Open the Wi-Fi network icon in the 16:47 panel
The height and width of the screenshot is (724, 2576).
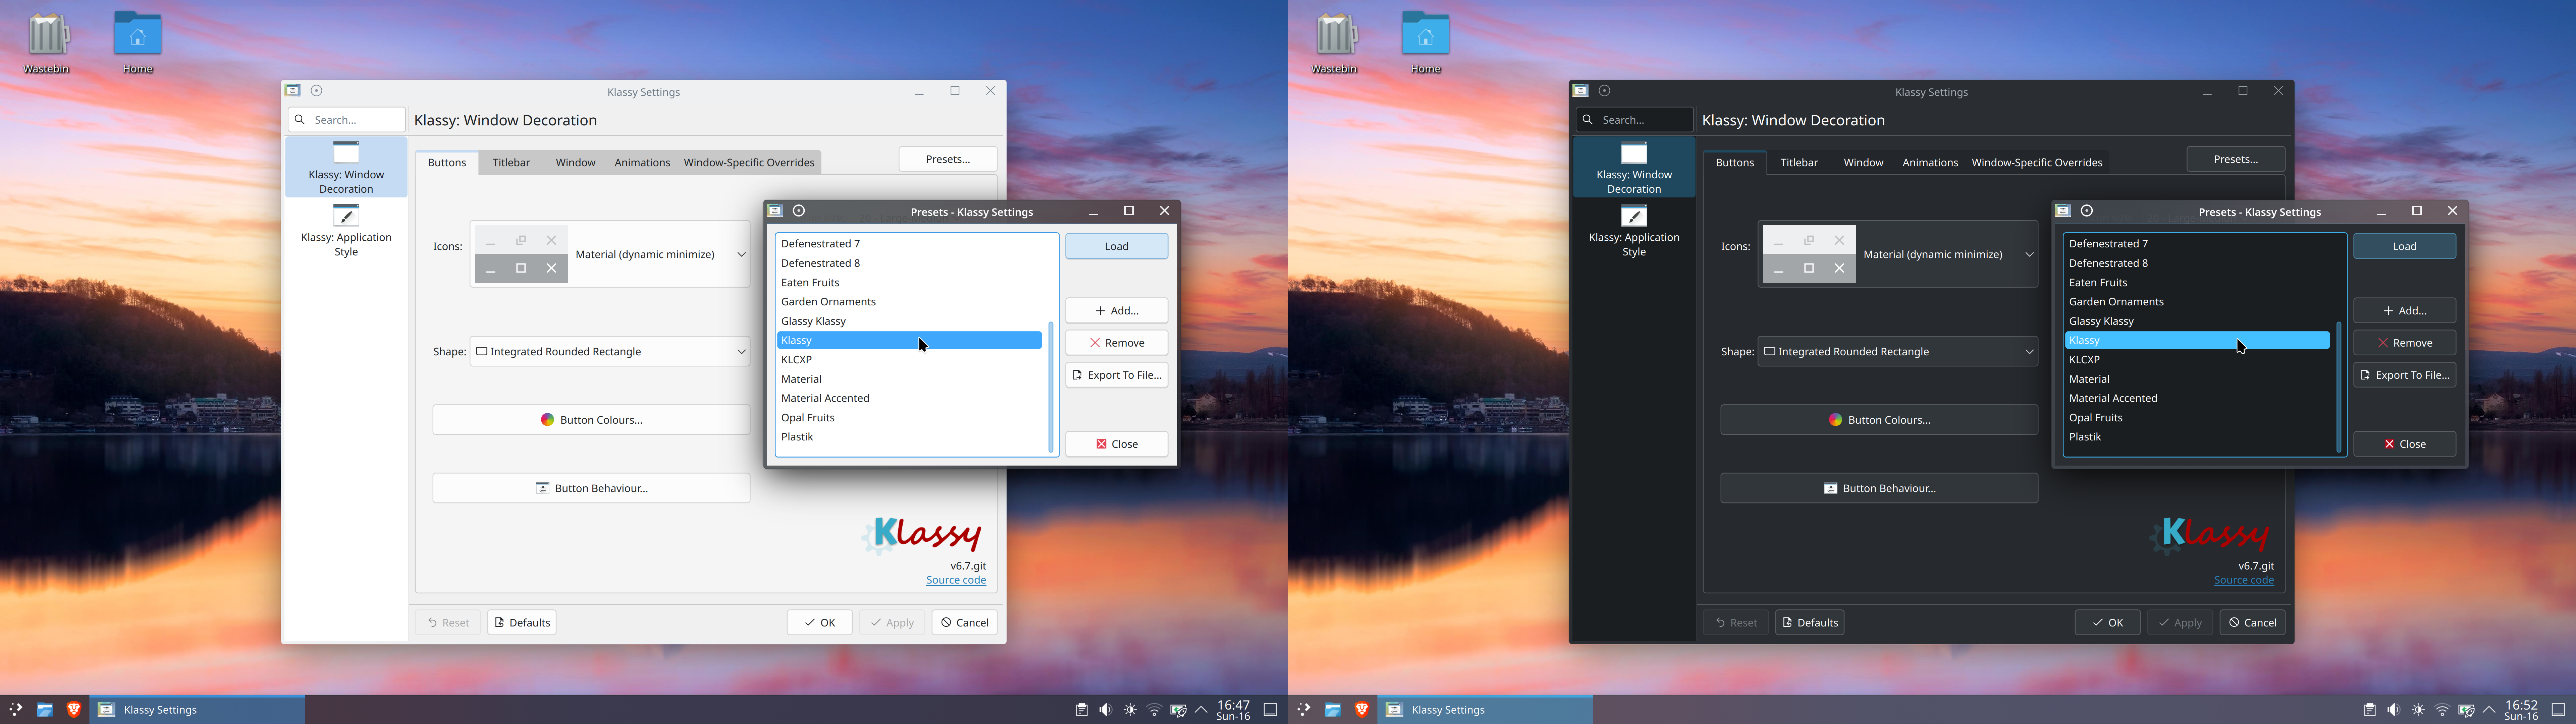[1154, 710]
